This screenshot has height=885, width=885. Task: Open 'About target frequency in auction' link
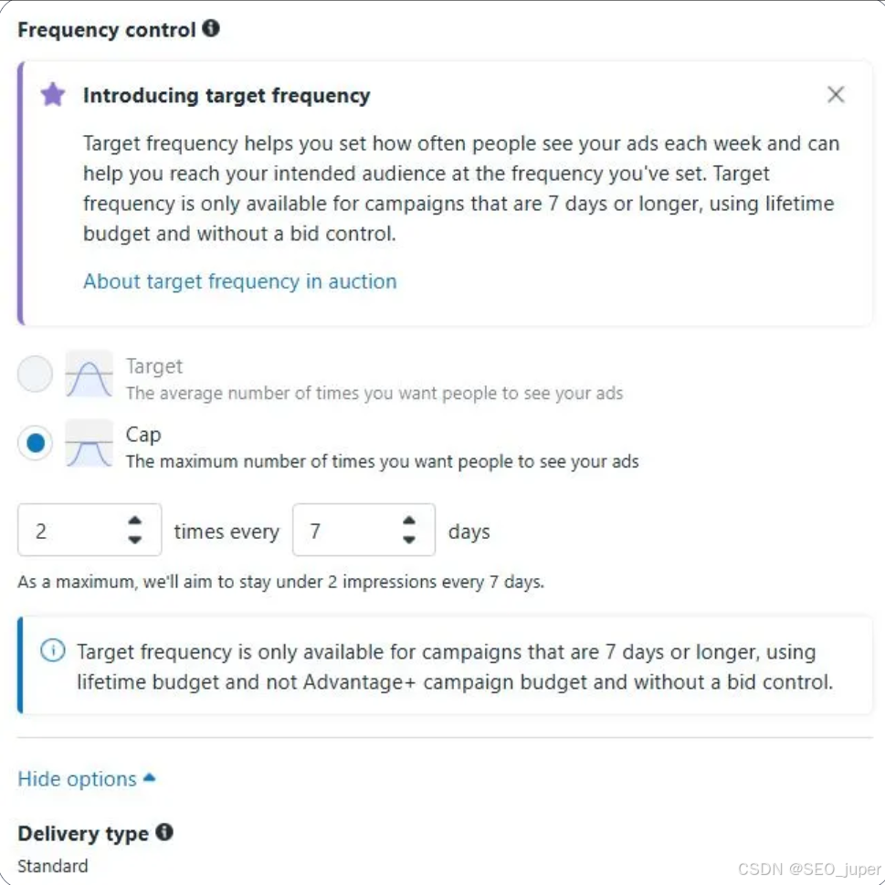point(239,281)
